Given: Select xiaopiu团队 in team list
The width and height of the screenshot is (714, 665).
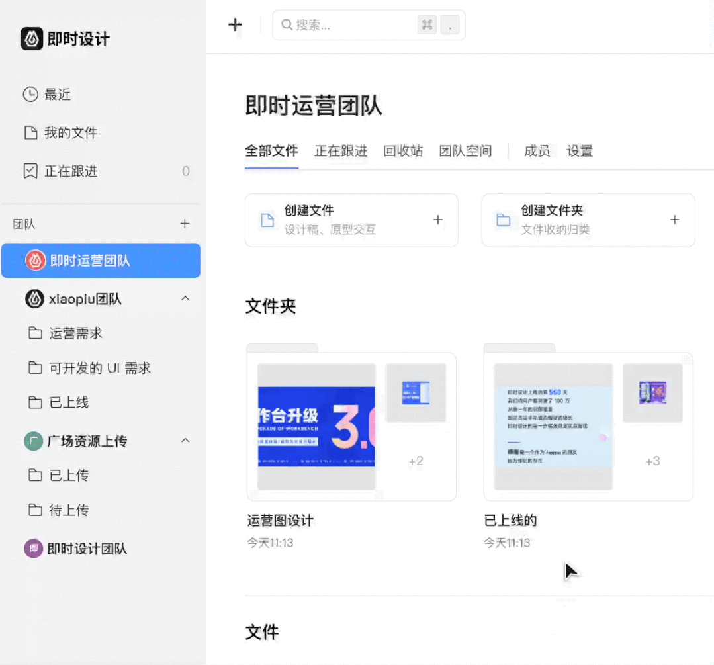Looking at the screenshot, I should [x=85, y=299].
